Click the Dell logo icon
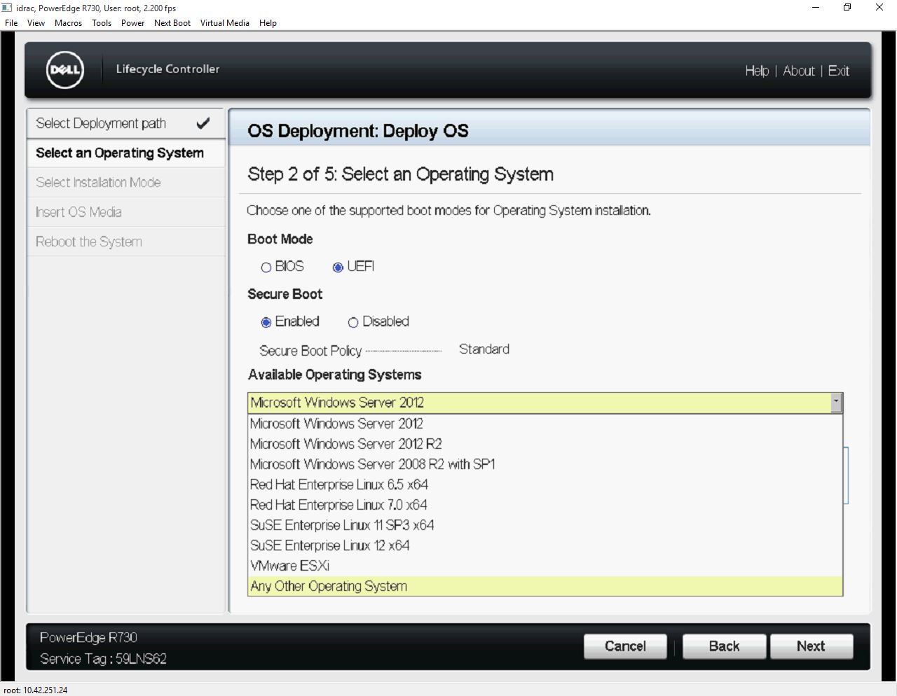Viewport: 897px width, 696px height. pyautogui.click(x=64, y=70)
